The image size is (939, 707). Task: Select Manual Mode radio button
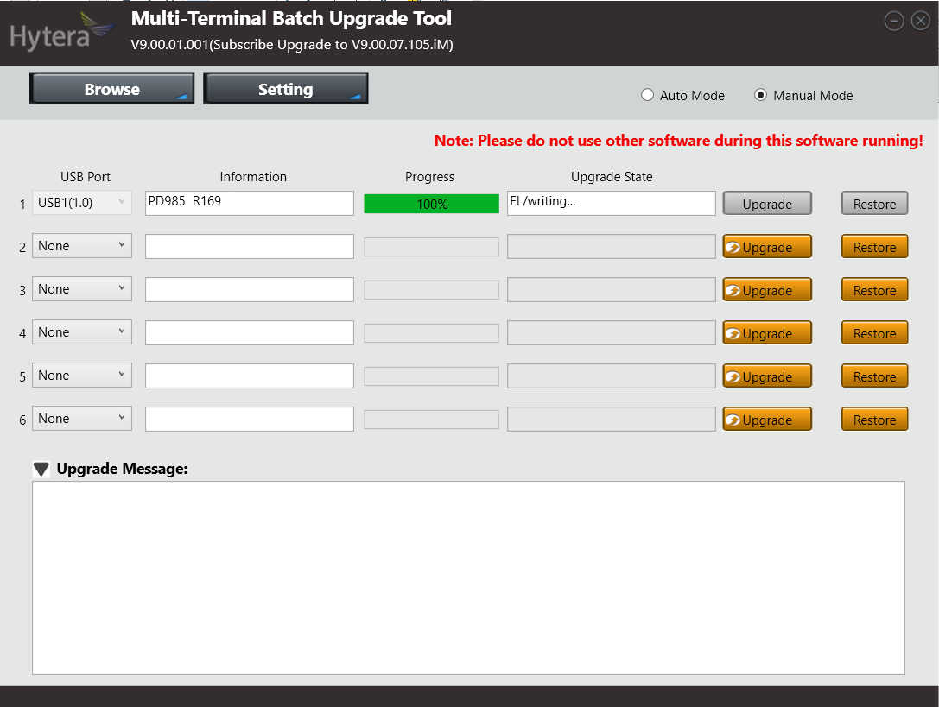click(x=760, y=95)
